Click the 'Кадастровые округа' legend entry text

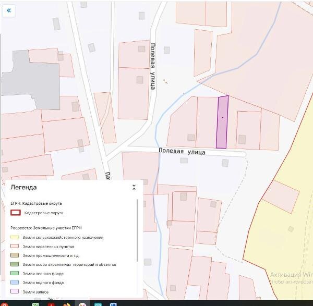point(44,213)
